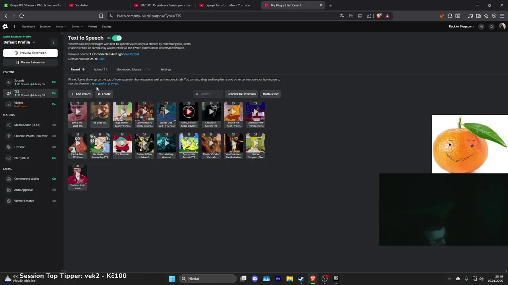Open Brave Shields lion icon
The height and width of the screenshot is (285, 508).
pyautogui.click(x=379, y=16)
